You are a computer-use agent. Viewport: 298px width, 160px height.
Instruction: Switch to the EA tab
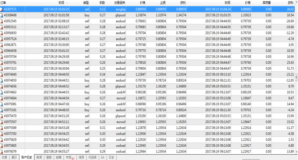(103, 158)
